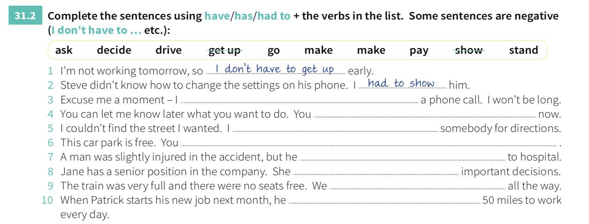Focus the blank before "to hospital"
The width and height of the screenshot is (589, 224).
tap(402, 158)
